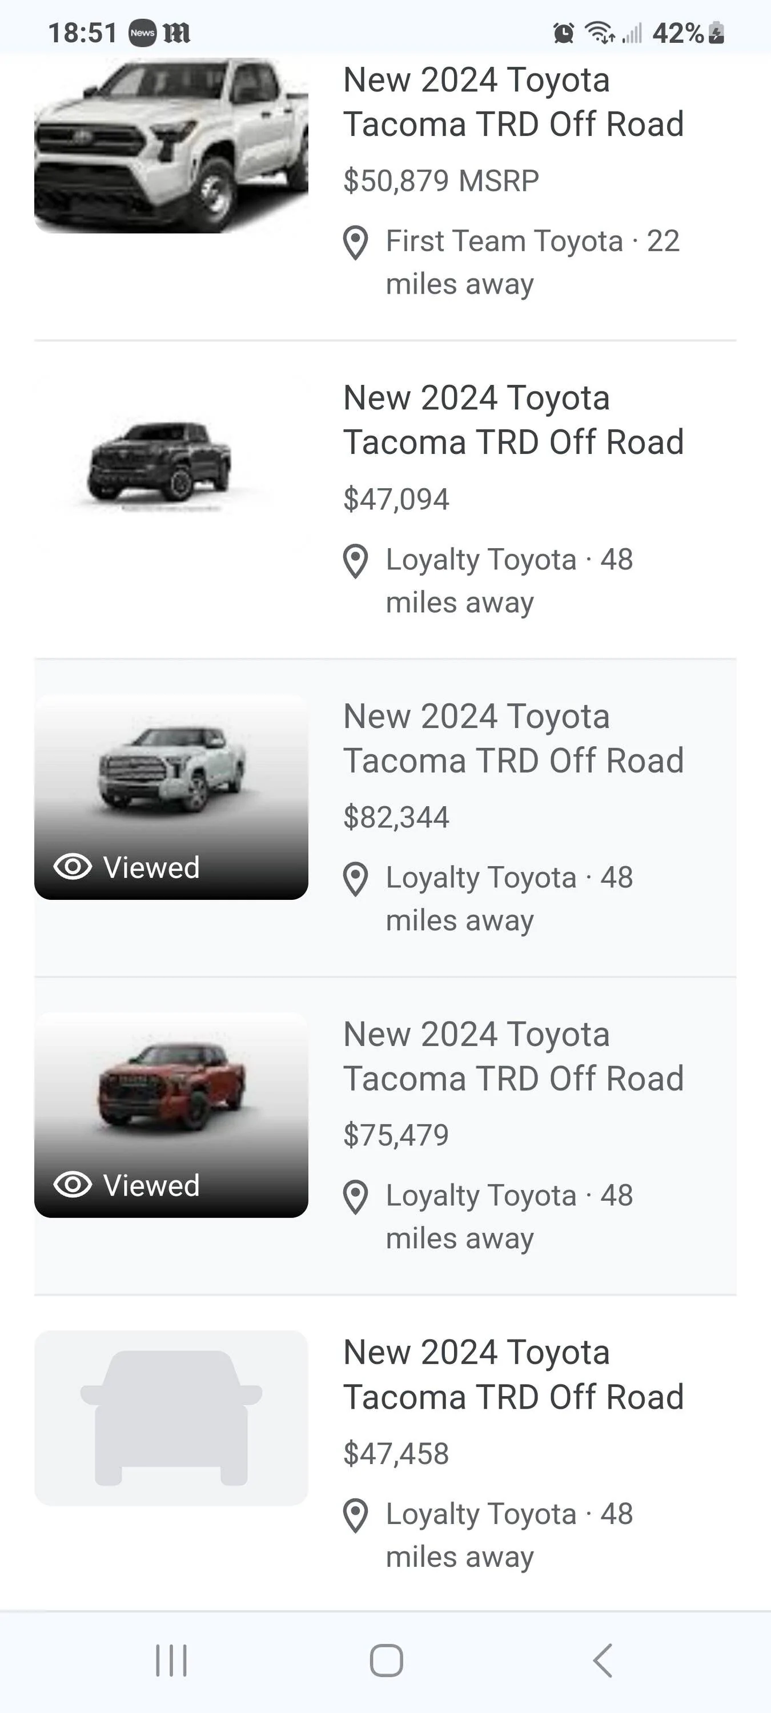Open the recent apps navigation button
771x1713 pixels.
point(171,1660)
